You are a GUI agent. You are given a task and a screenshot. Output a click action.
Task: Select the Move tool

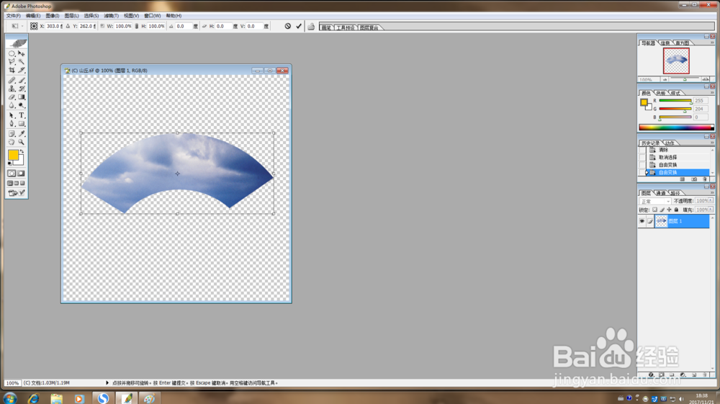[21, 53]
